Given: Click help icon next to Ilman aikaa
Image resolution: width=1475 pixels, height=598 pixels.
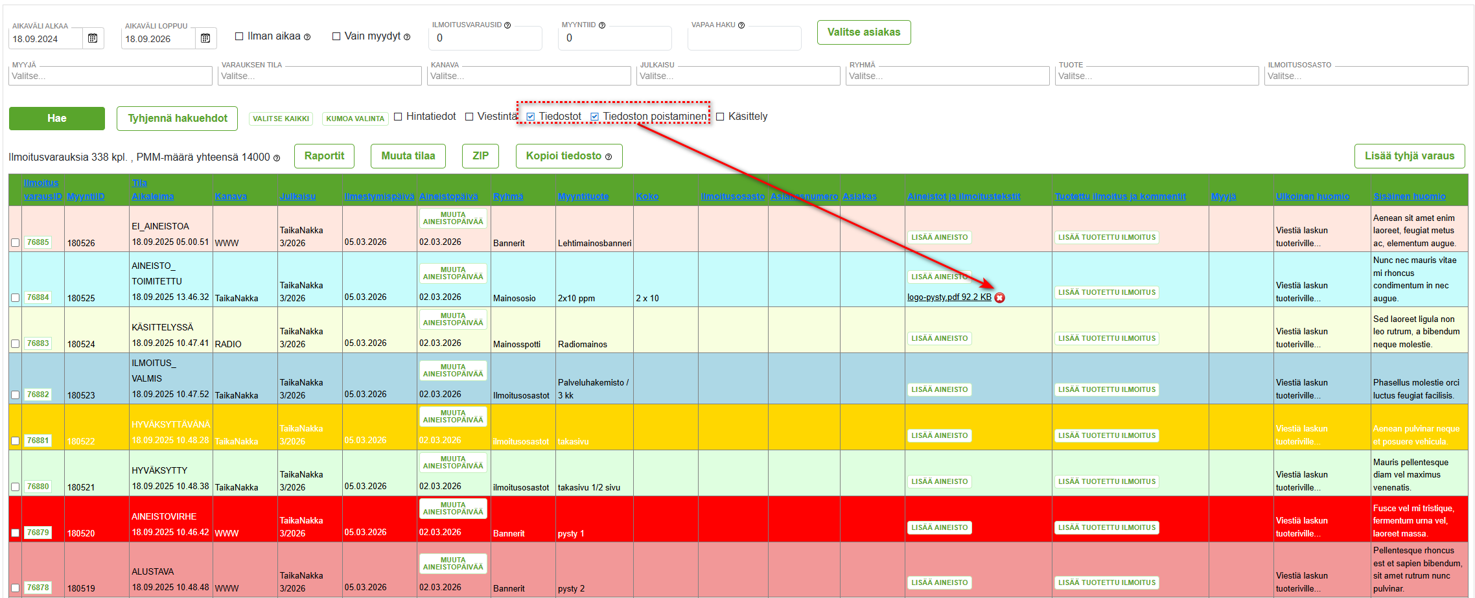Looking at the screenshot, I should (x=307, y=37).
